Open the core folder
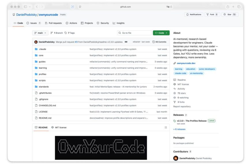This screenshot has width=251, height=164. pyautogui.click(x=41, y=56)
